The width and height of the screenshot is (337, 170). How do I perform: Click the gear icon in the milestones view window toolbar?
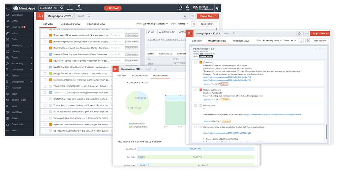tap(308, 41)
